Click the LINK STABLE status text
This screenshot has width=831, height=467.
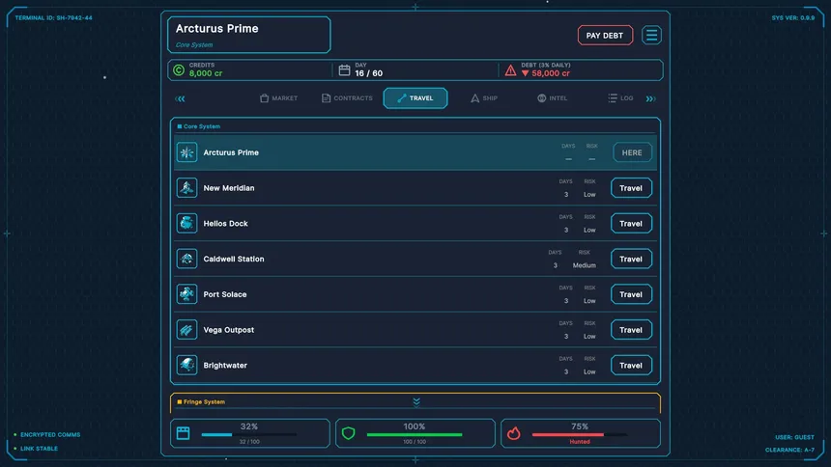(x=40, y=449)
